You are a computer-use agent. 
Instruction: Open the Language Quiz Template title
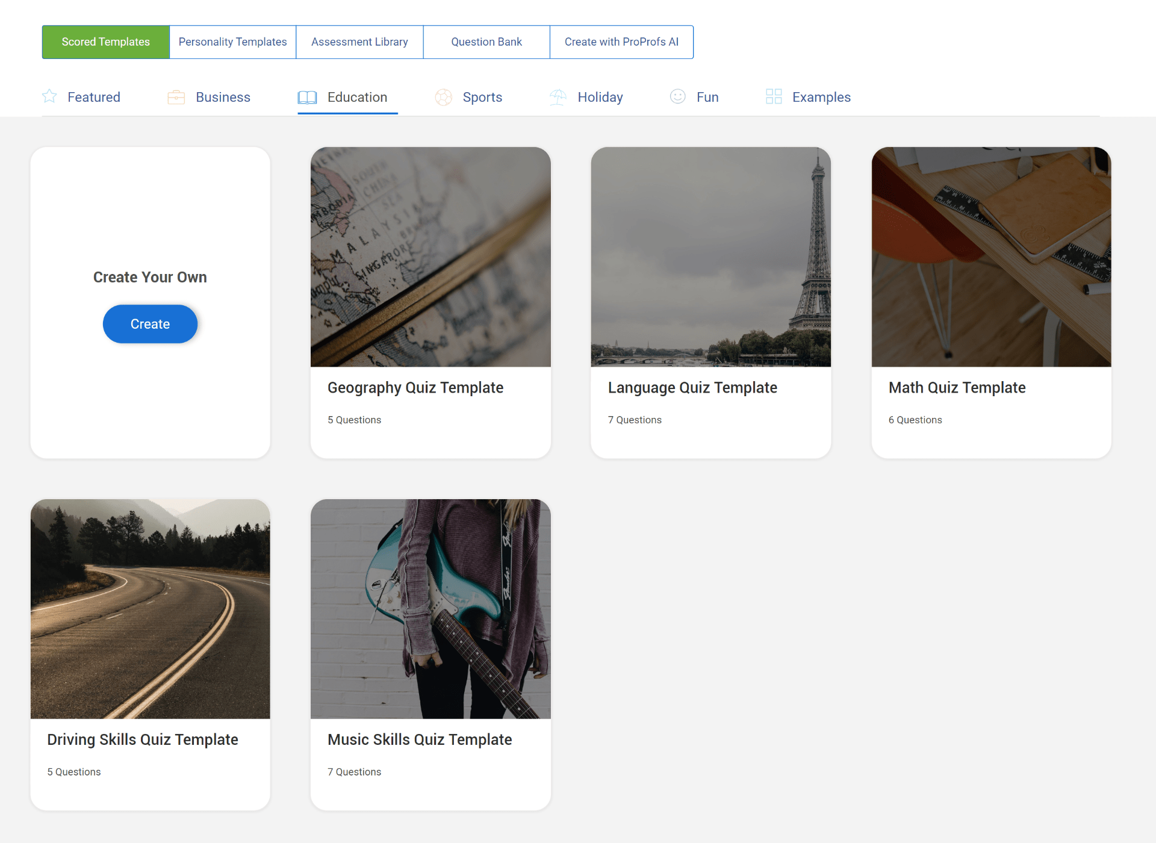point(692,388)
